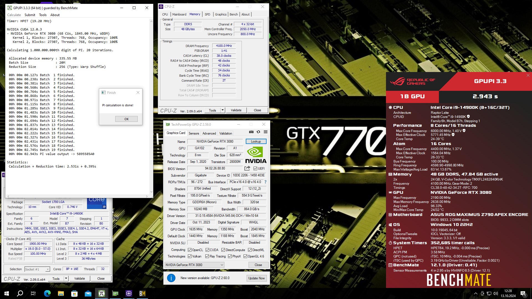Click the GPUPI vertical scrollbar down arrow

tap(151, 192)
